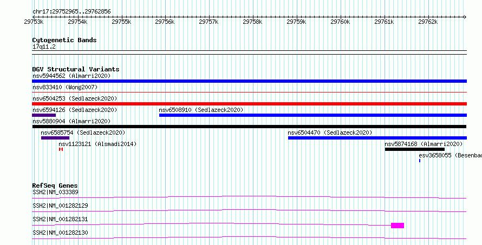Click the magenta exon block of NM_001282131
The height and width of the screenshot is (245, 482).
click(x=398, y=226)
